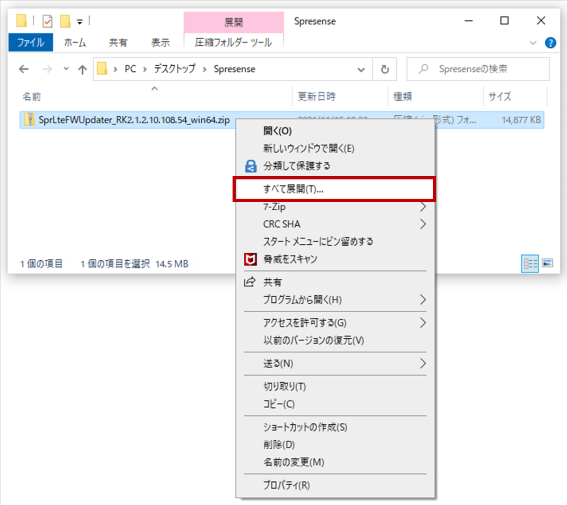Click the Back navigation arrow
Image resolution: width=567 pixels, height=505 pixels.
24,69
